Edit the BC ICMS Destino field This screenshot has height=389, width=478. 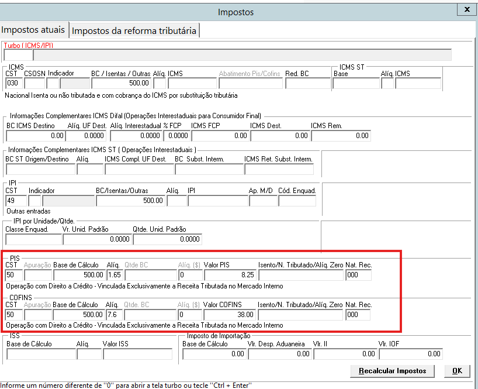[x=35, y=136]
